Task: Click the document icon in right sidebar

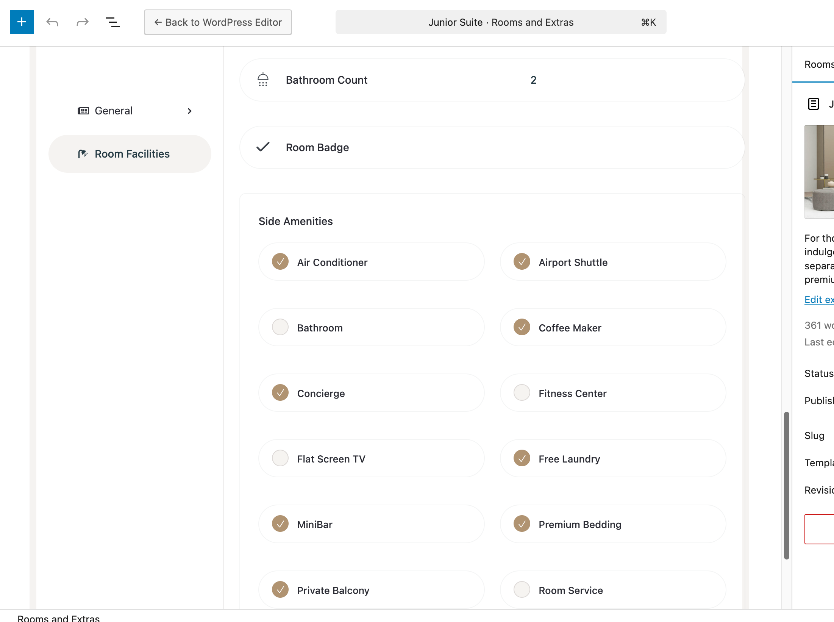Action: (x=813, y=103)
